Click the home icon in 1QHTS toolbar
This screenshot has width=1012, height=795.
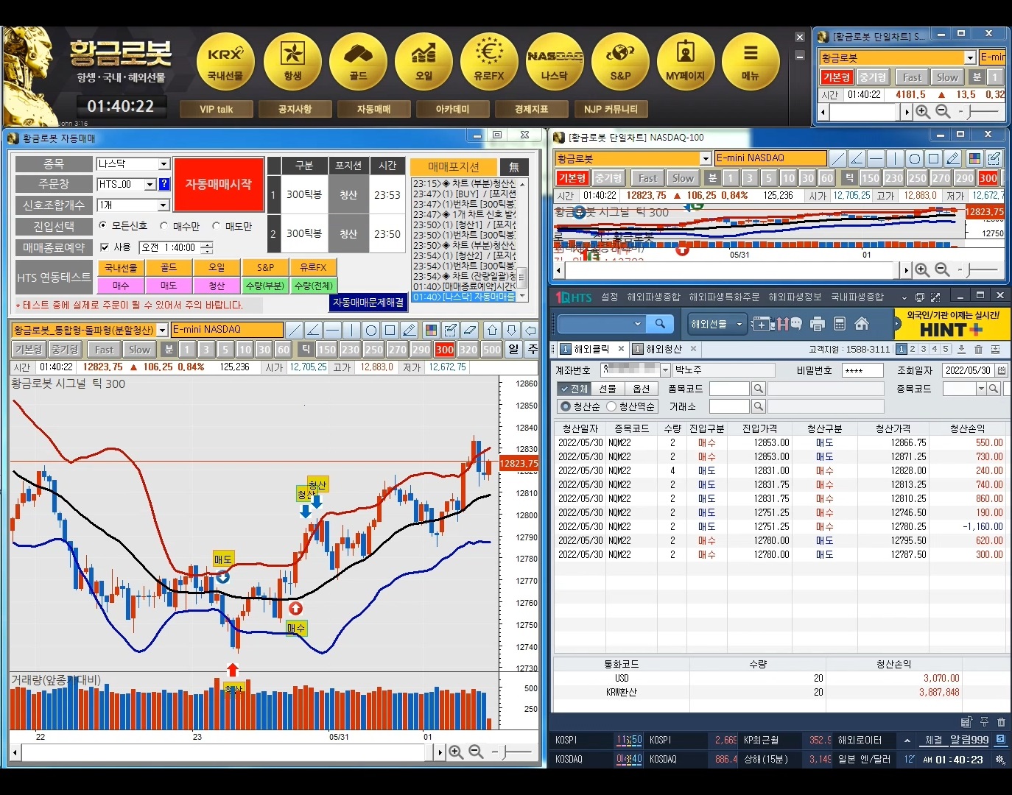[862, 324]
